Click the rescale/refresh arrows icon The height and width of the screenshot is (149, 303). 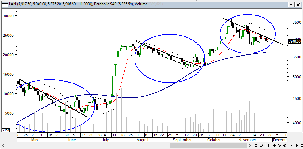click(256, 145)
